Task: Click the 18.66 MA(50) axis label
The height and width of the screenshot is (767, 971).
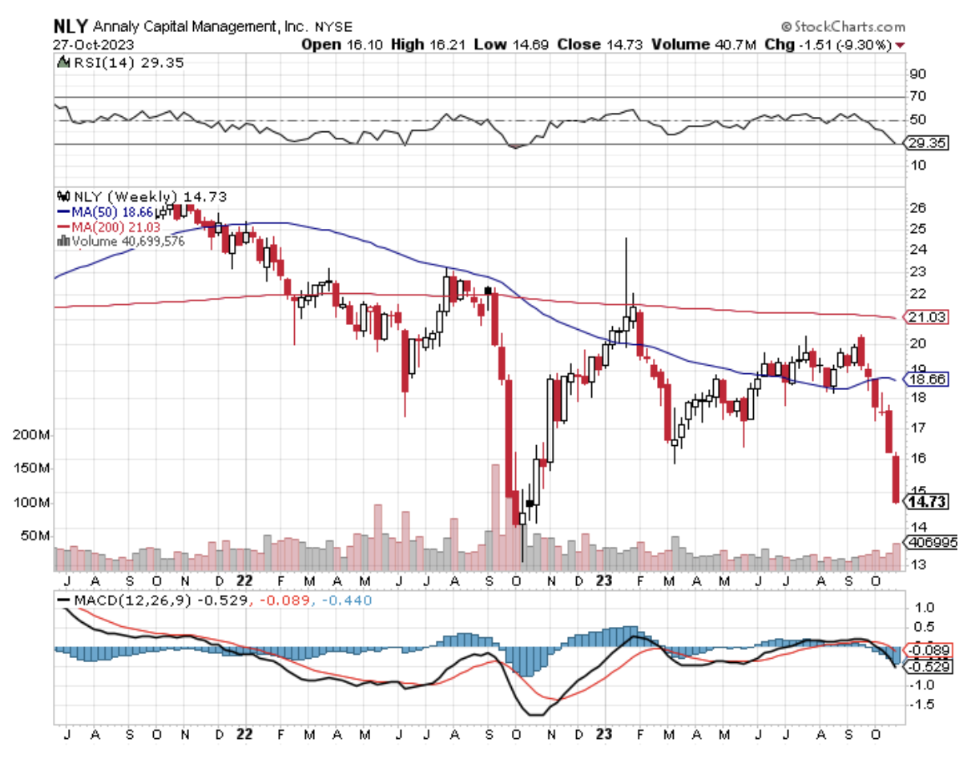Action: 925,380
